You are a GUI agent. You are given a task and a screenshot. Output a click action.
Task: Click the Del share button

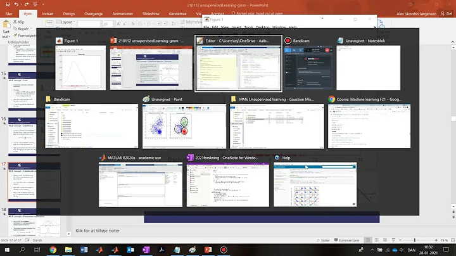click(x=446, y=14)
